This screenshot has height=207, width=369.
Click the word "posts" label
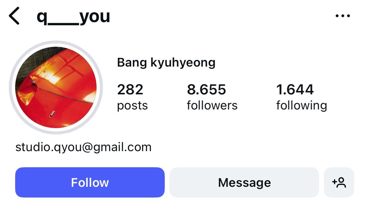(x=132, y=106)
